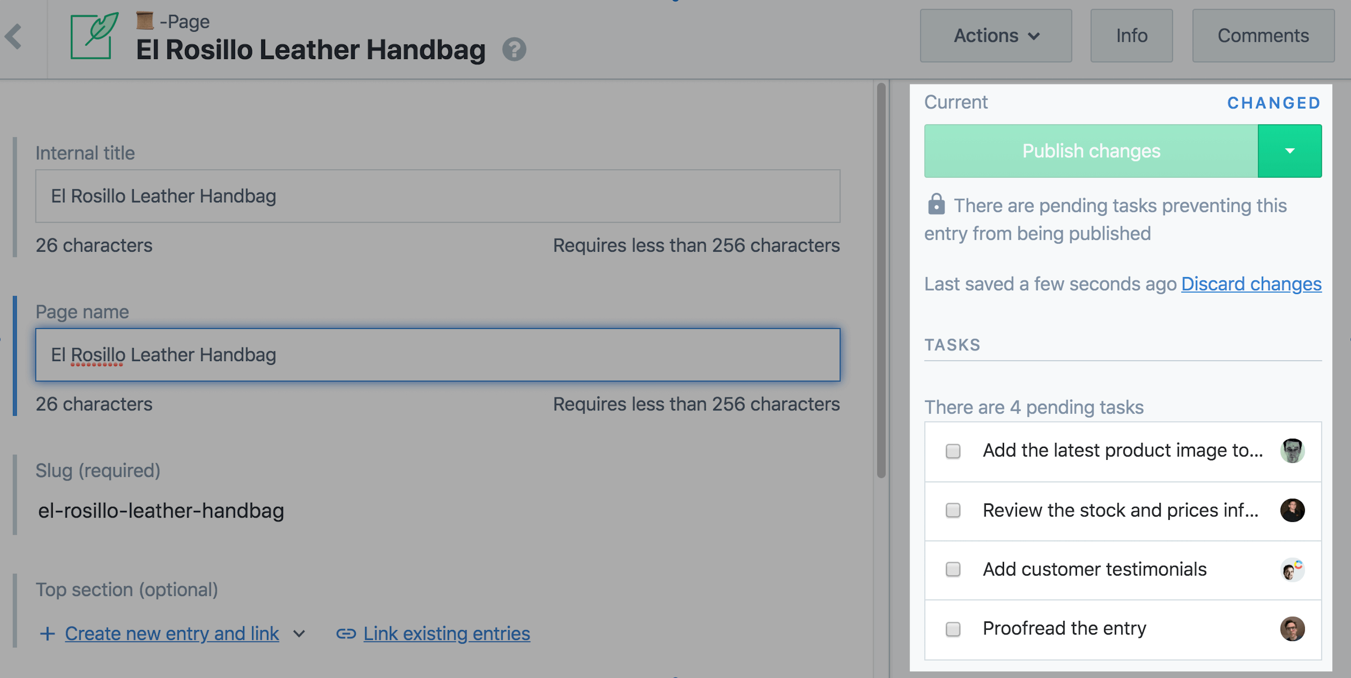This screenshot has width=1351, height=678.
Task: Expand the Publish changes dropdown arrow
Action: (x=1290, y=151)
